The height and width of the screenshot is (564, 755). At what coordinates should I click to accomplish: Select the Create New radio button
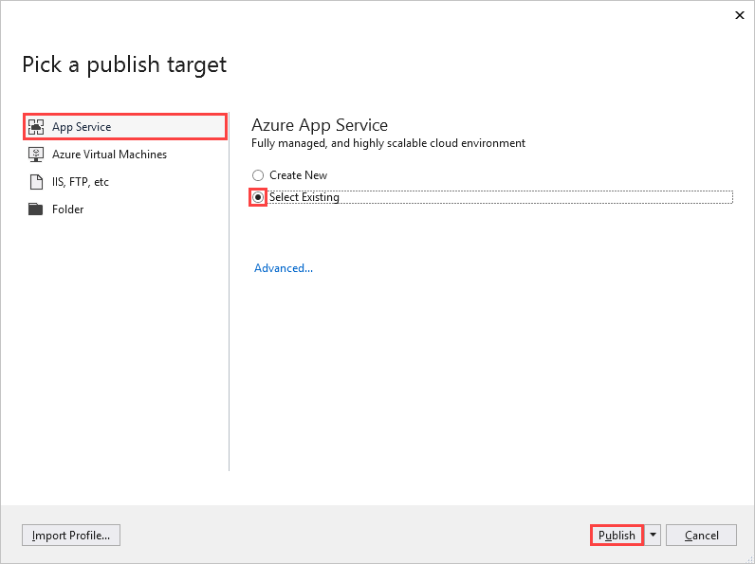[258, 175]
